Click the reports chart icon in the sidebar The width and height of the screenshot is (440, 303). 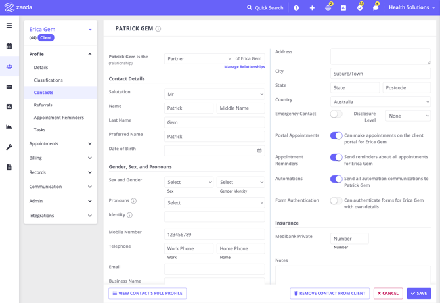[9, 127]
